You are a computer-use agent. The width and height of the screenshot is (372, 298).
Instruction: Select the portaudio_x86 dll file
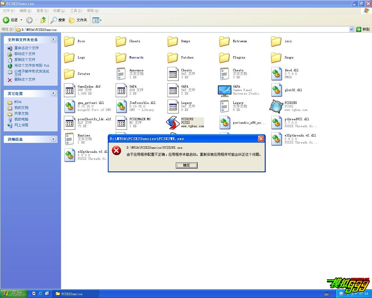224,123
